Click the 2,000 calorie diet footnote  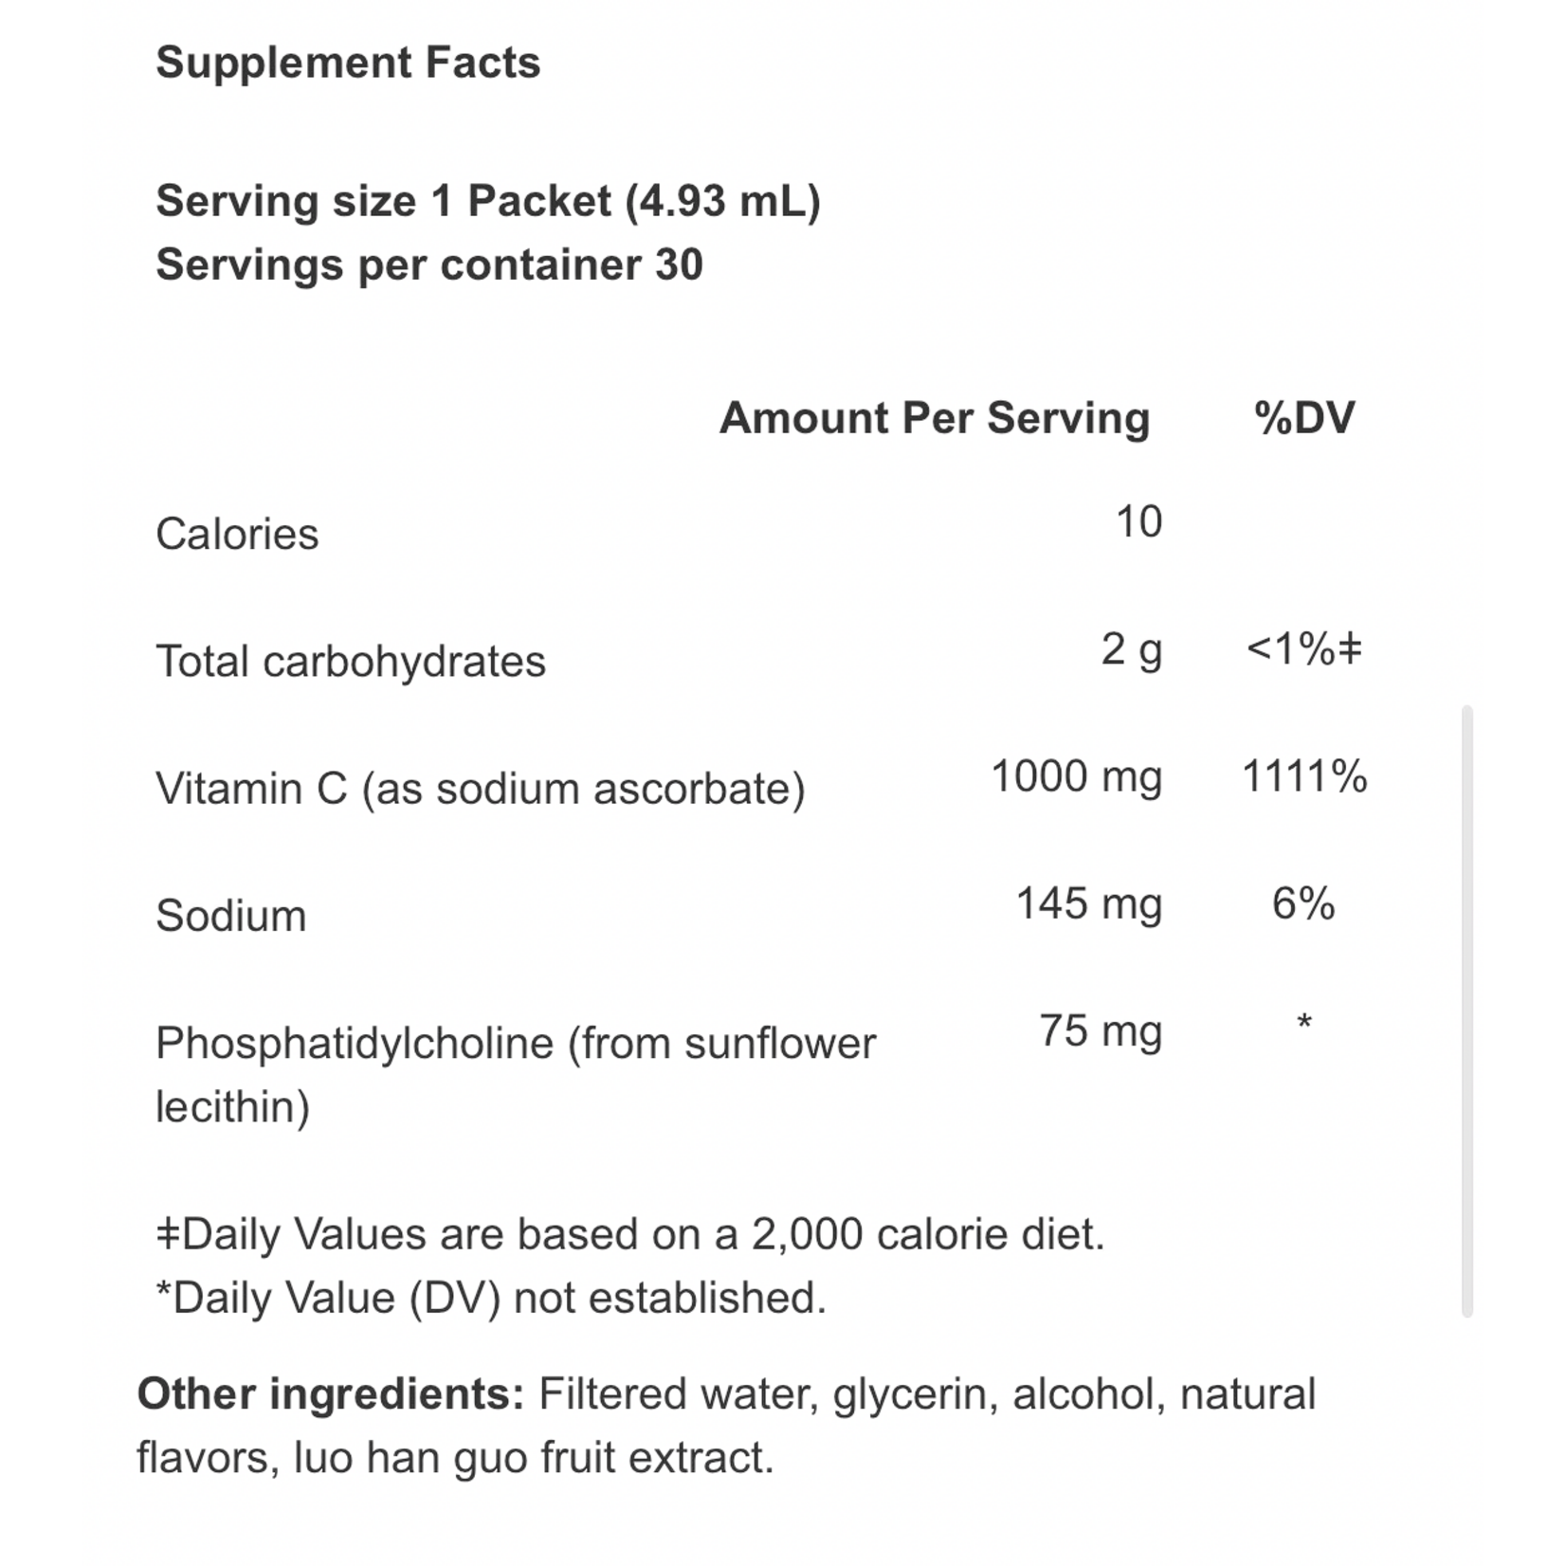click(629, 1234)
